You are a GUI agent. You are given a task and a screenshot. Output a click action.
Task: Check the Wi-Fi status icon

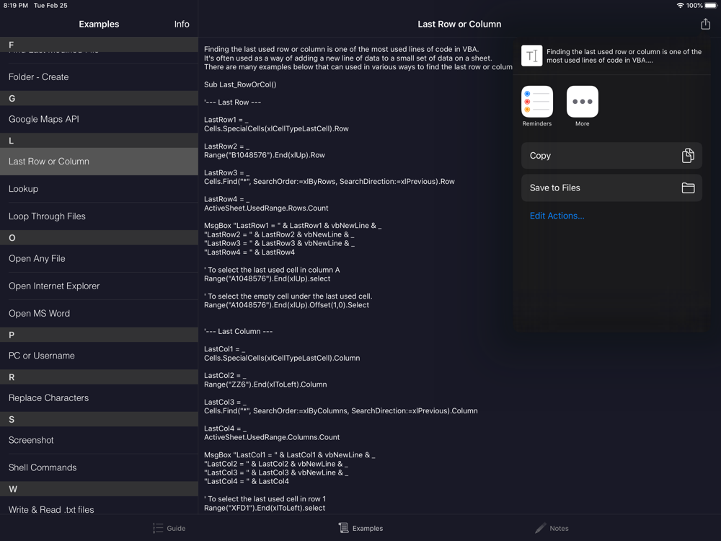click(680, 6)
